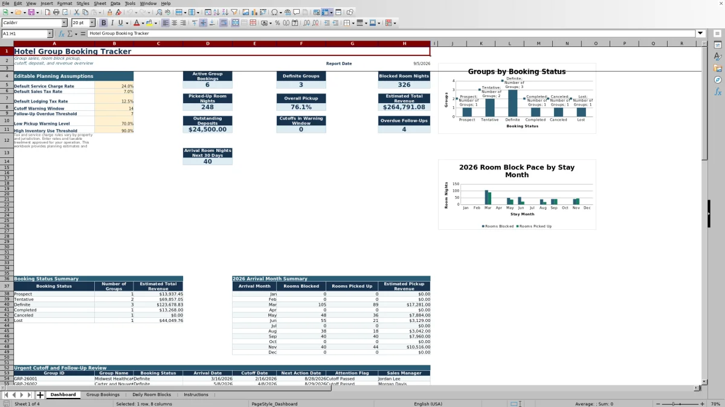Open sidebar Gallery icon
725x407 pixels.
click(718, 68)
